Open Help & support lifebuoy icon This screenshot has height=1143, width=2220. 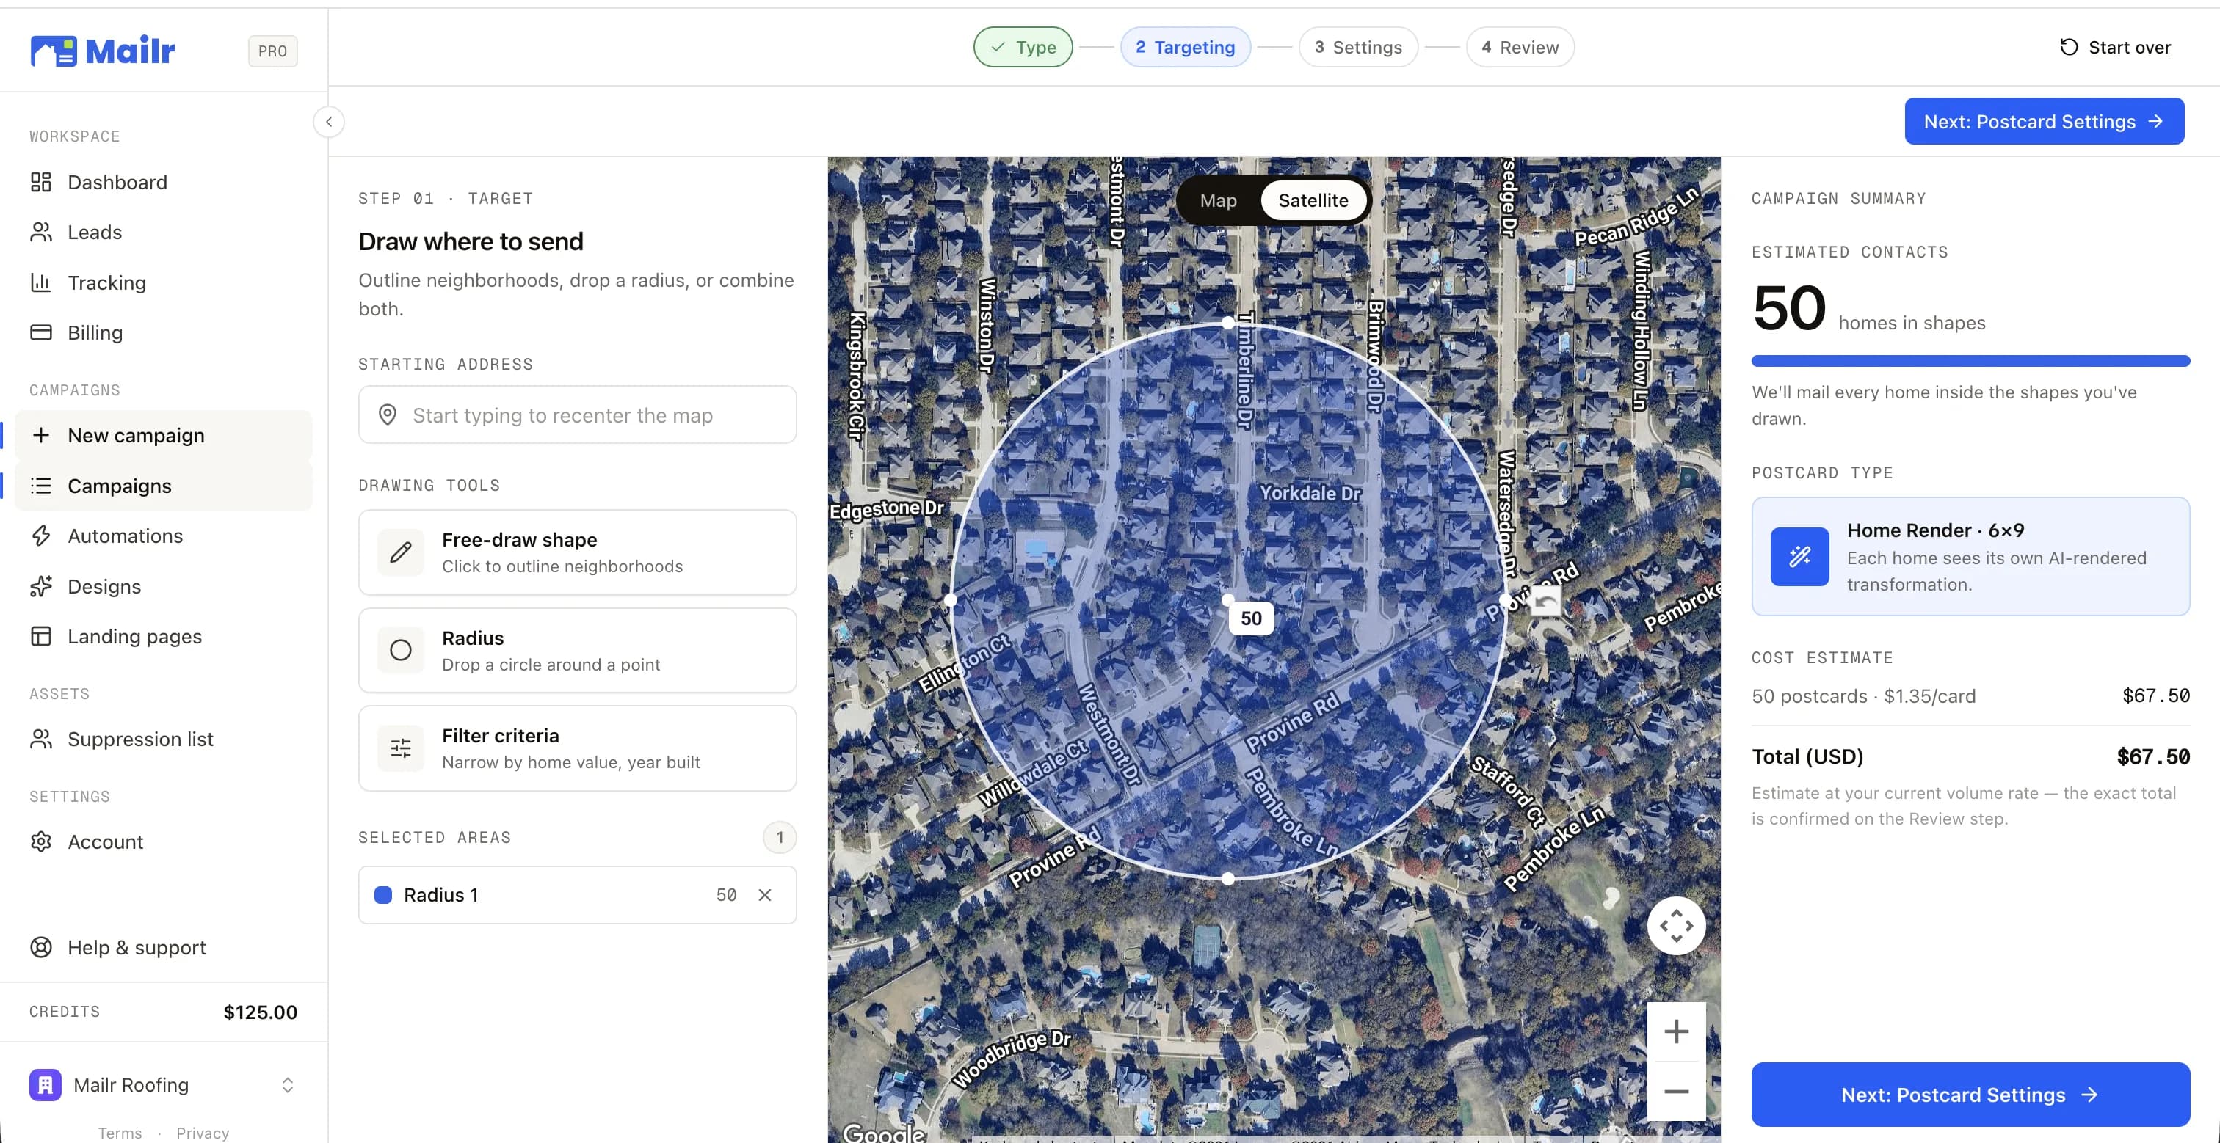(40, 947)
